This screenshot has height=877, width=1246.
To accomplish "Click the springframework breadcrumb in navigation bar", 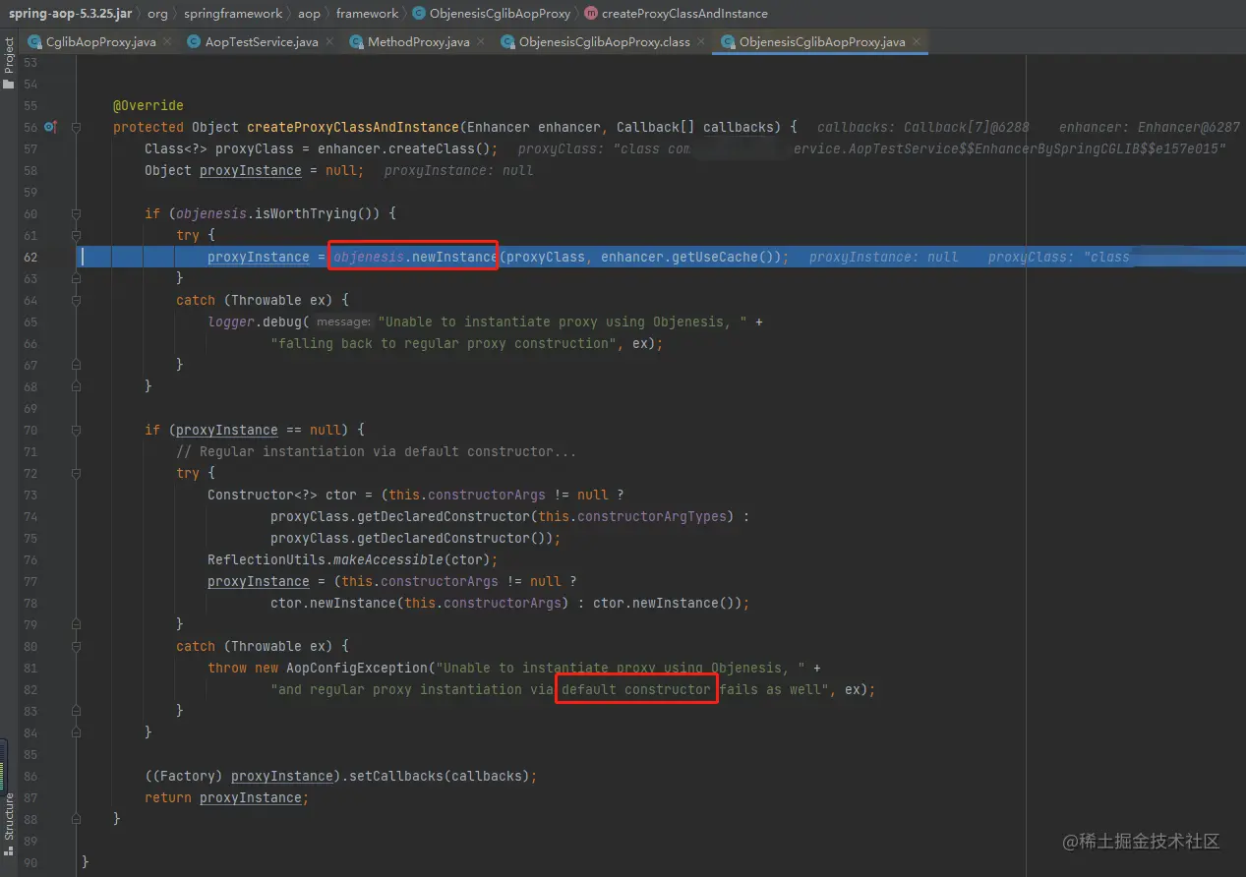I will (x=233, y=14).
